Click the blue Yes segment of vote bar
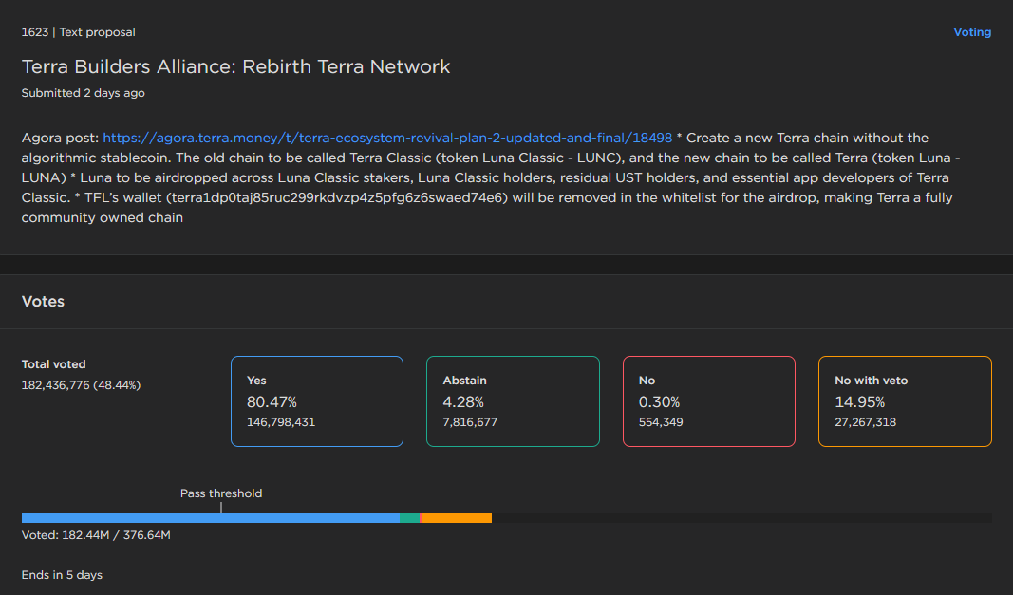This screenshot has height=595, width=1013. pyautogui.click(x=211, y=518)
